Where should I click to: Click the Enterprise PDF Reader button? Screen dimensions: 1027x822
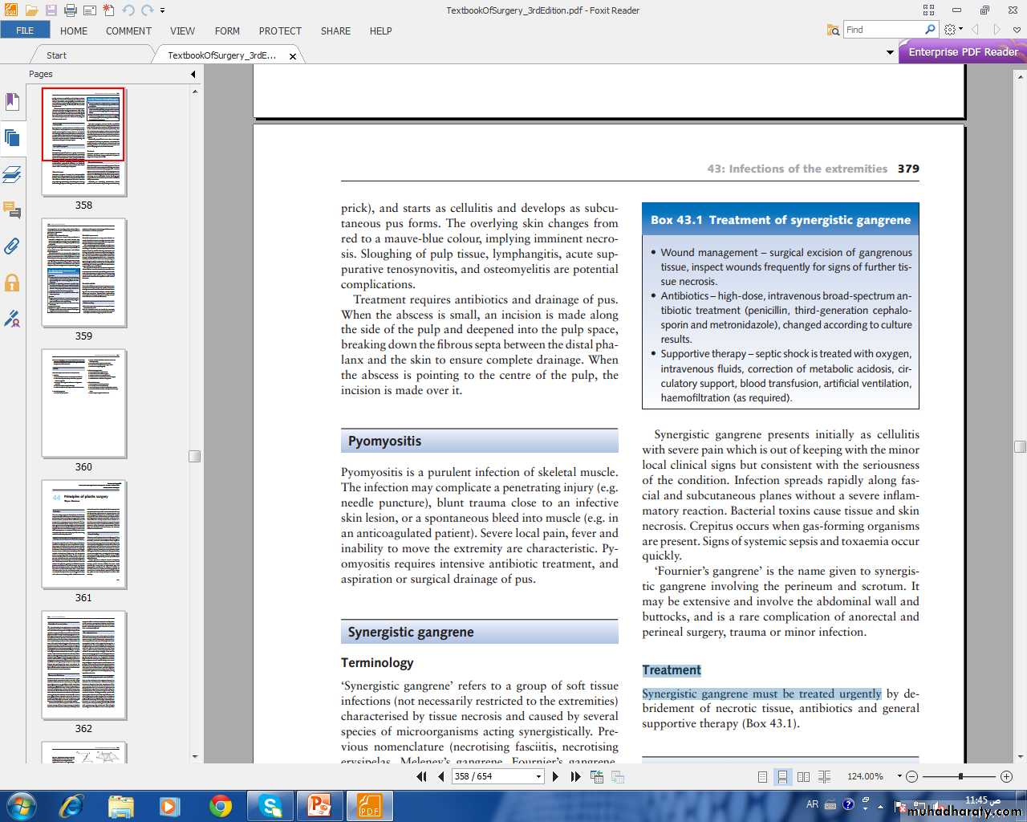963,52
